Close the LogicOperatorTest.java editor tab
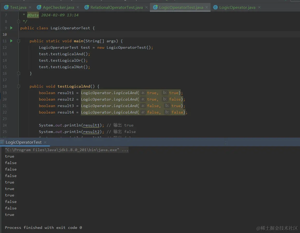This screenshot has height=233, width=300. [207, 7]
